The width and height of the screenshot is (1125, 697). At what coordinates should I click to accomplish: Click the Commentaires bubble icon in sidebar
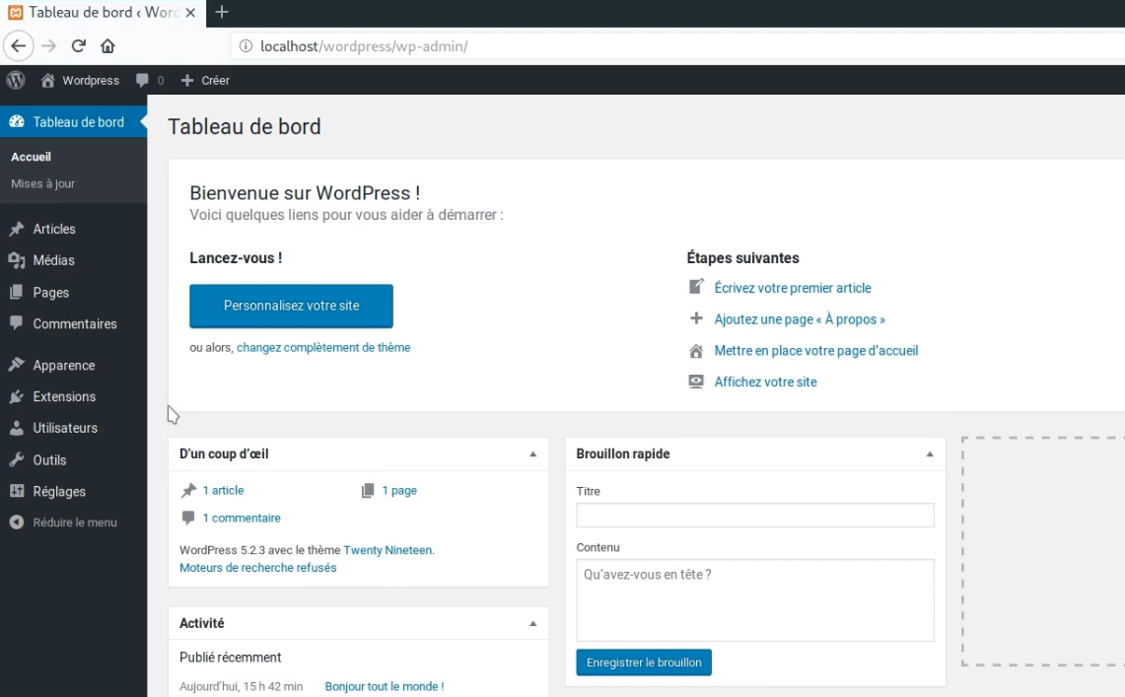(17, 323)
